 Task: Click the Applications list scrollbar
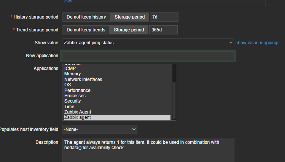coord(174,98)
